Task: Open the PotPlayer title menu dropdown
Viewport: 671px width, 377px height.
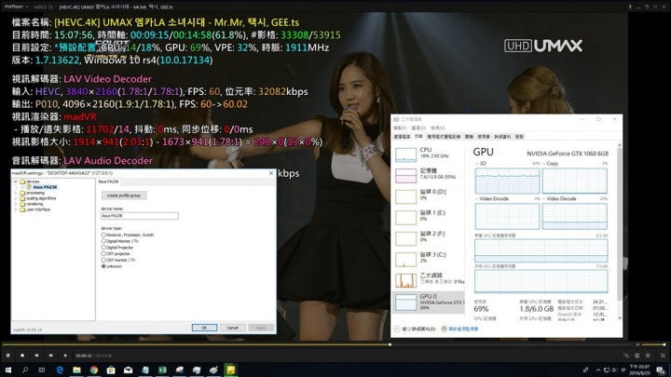Action: click(x=16, y=7)
